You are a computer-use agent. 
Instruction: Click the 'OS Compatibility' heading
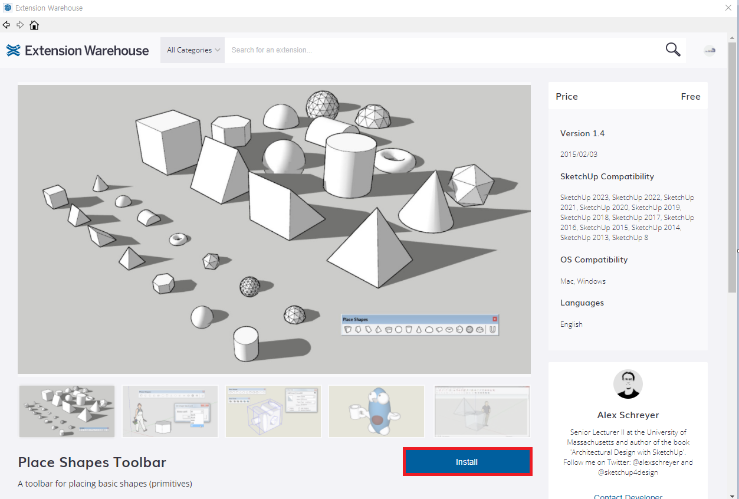(594, 260)
